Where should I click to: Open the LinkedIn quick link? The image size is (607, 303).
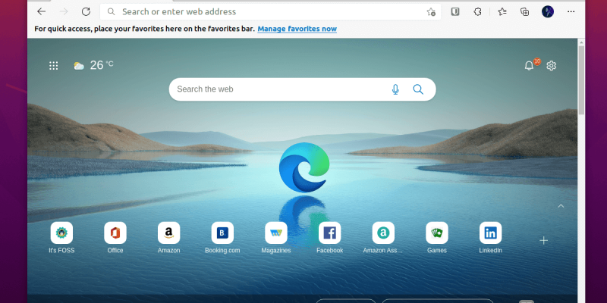[490, 237]
